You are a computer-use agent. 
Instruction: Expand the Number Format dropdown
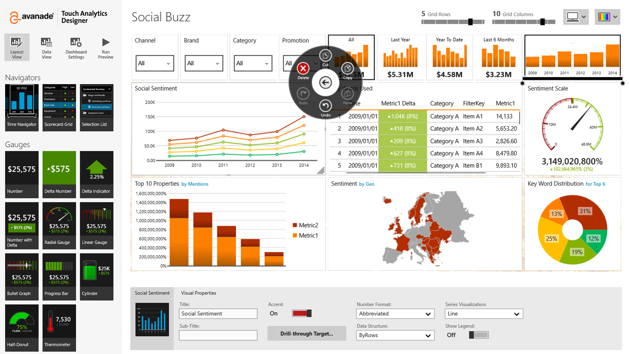click(395, 314)
